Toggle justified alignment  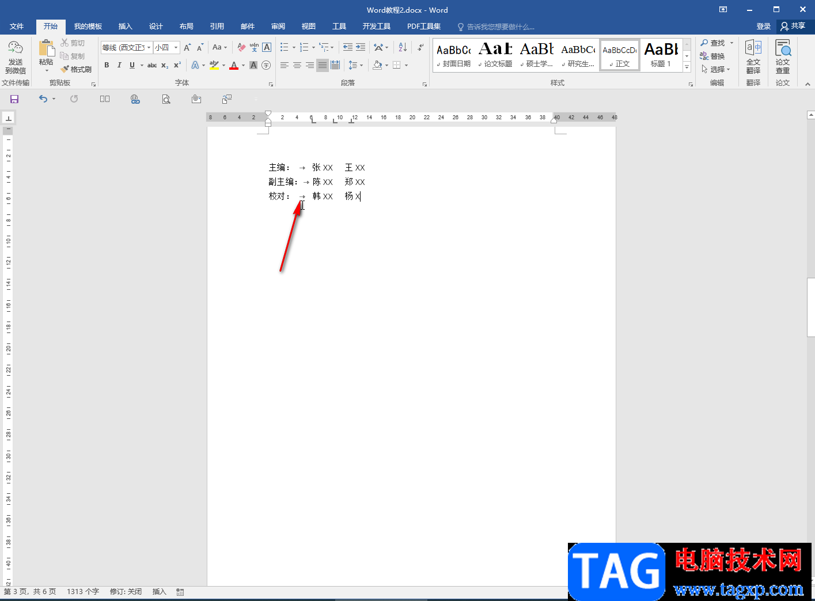coord(323,65)
